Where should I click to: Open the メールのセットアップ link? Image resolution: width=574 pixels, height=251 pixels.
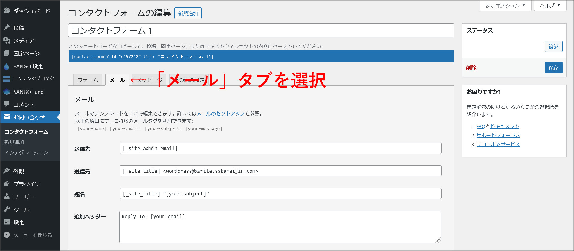[221, 114]
